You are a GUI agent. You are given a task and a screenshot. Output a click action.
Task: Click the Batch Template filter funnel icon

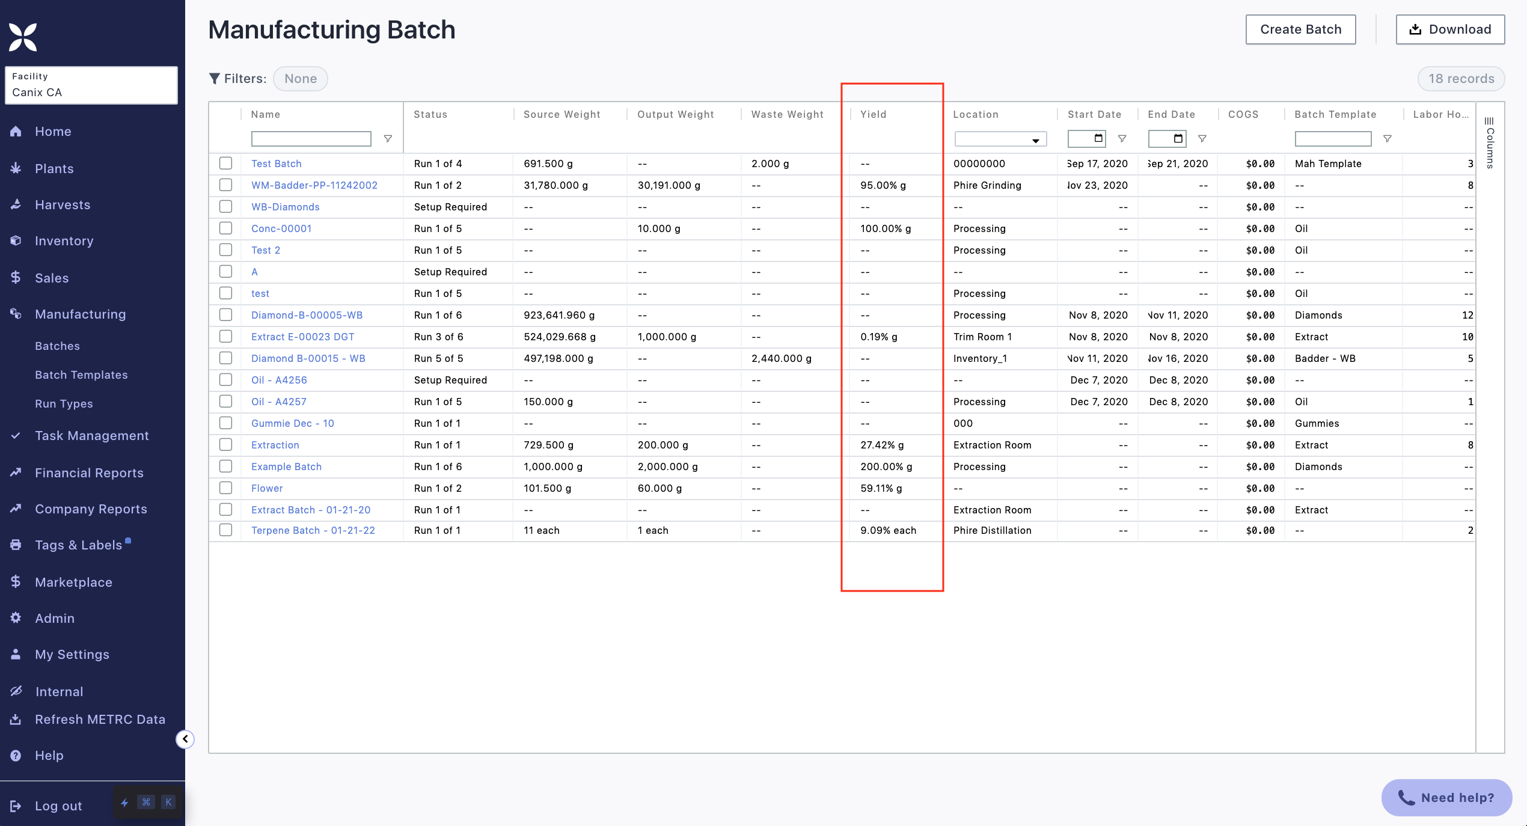(1387, 139)
